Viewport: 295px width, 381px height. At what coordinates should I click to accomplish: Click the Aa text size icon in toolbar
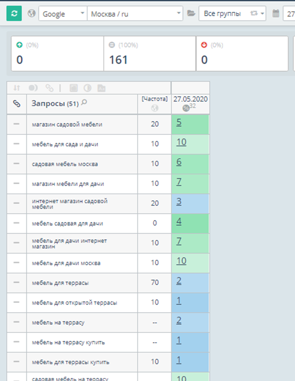(x=101, y=87)
